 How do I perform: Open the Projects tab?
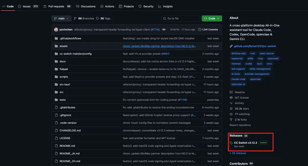(x=126, y=6)
